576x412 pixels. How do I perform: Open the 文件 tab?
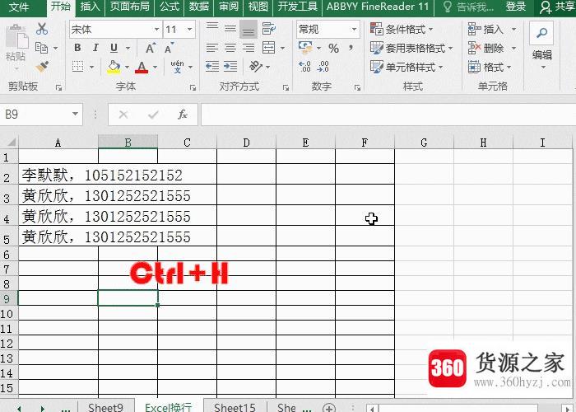click(19, 7)
